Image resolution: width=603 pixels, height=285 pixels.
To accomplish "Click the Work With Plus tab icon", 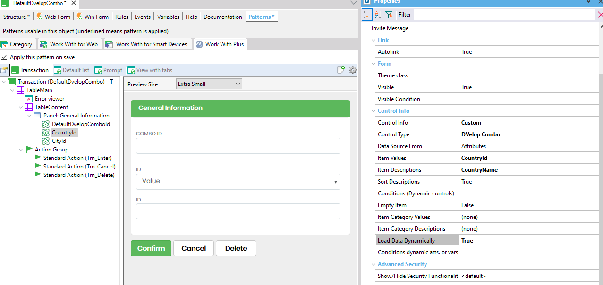I will tap(199, 44).
